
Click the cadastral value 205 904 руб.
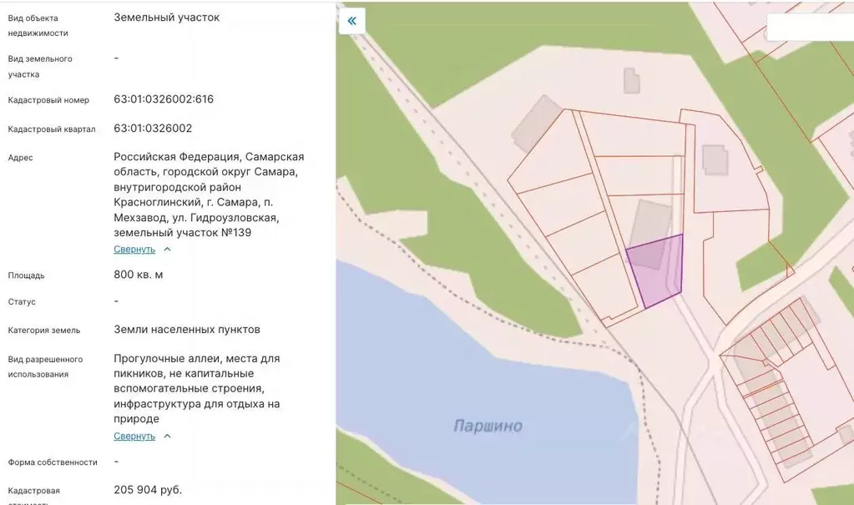coord(150,490)
